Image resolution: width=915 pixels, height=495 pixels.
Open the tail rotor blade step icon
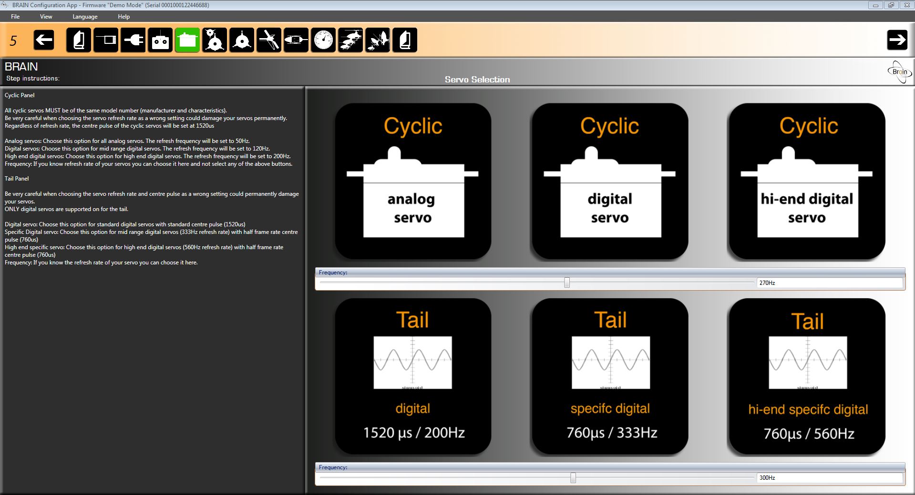pos(269,40)
